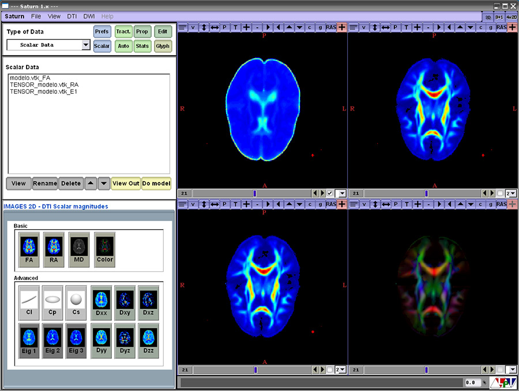
Task: Open the dropdown showing 2 in lower-left viewer
Action: pyautogui.click(x=341, y=370)
